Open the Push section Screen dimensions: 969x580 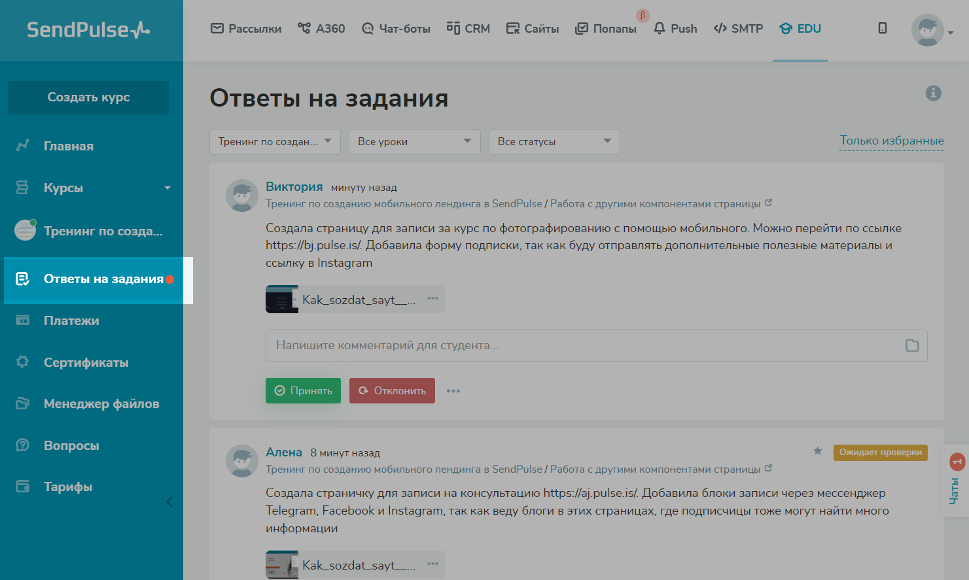(x=675, y=29)
